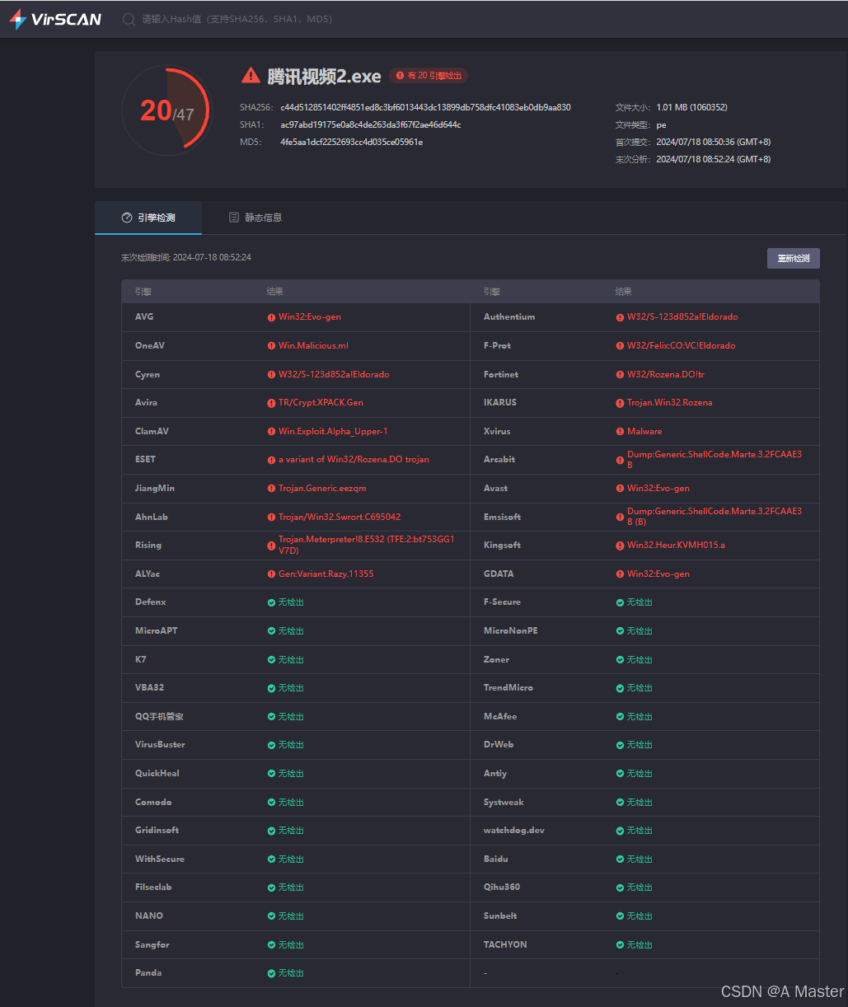Click the red alert icon for ESET
The width and height of the screenshot is (848, 1007).
pos(271,460)
